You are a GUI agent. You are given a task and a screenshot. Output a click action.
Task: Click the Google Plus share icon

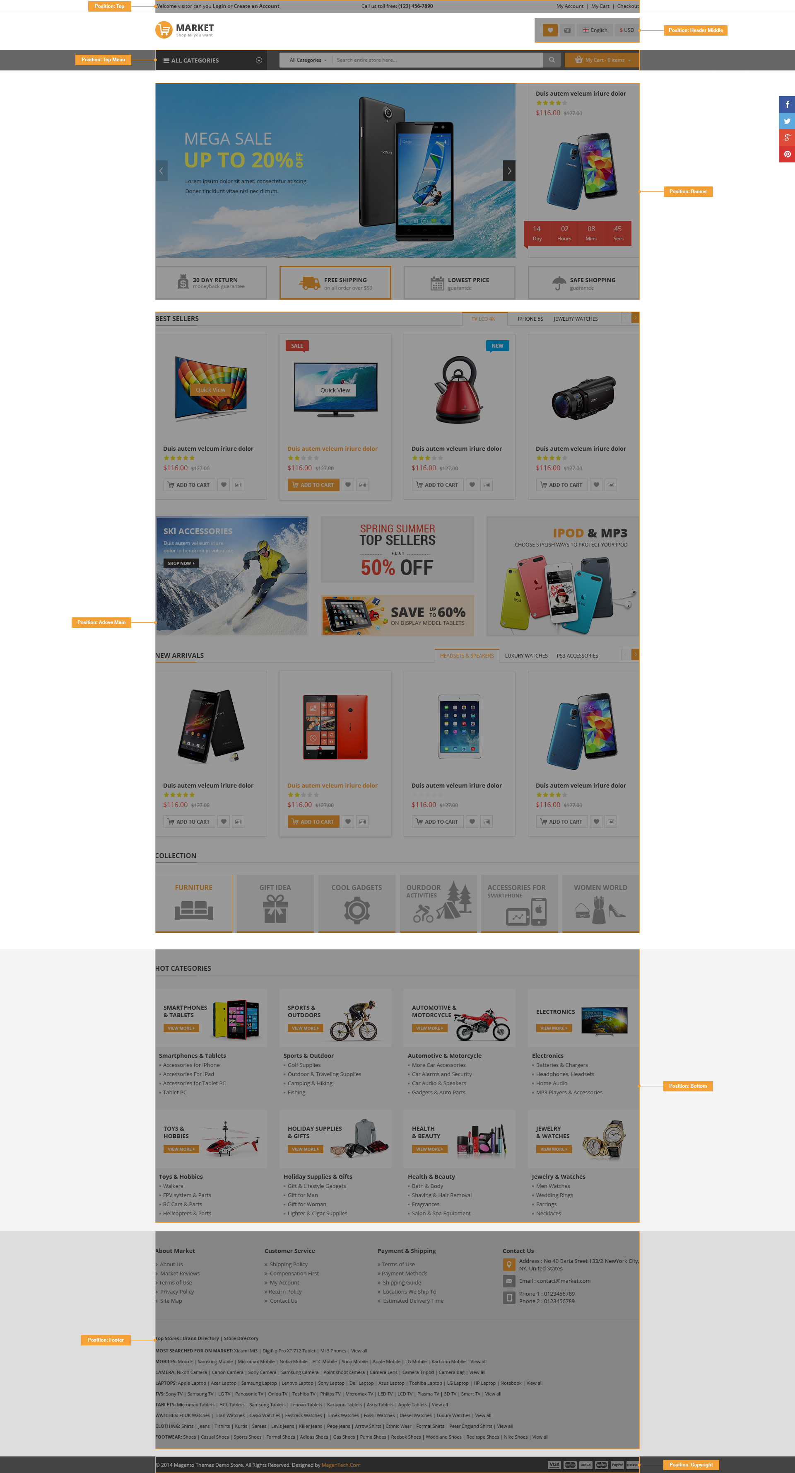pos(787,137)
